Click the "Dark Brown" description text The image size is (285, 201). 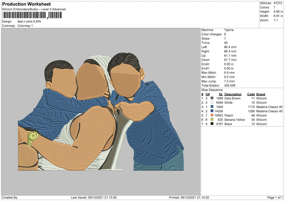click(x=232, y=98)
